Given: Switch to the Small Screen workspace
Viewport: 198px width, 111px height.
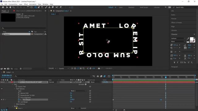Looking at the screenshot, I should pos(144,7).
